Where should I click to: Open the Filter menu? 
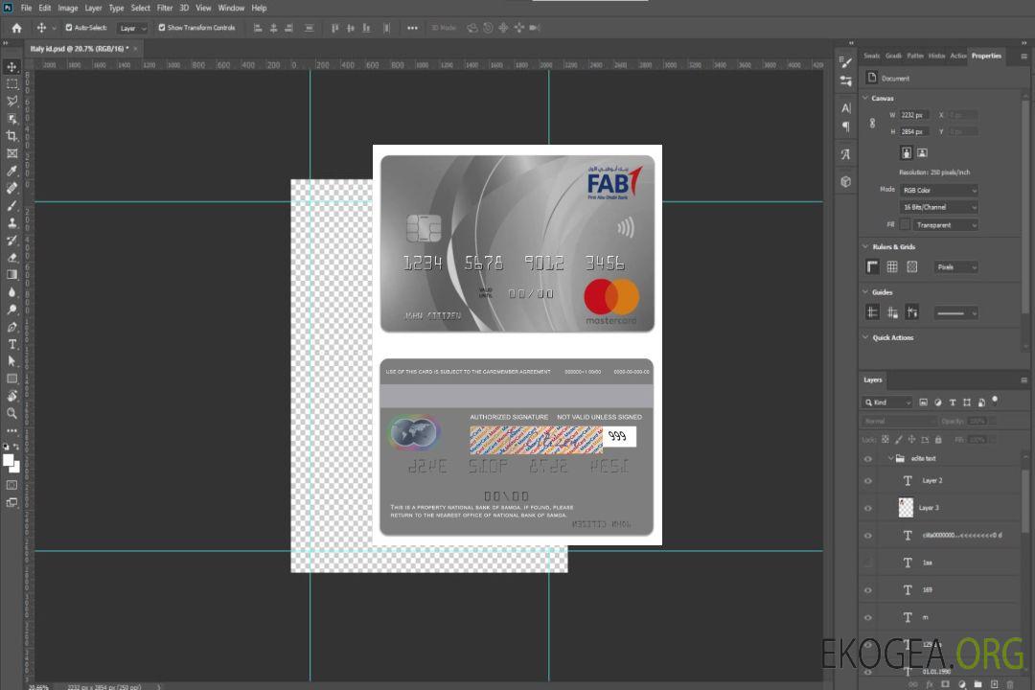click(165, 8)
